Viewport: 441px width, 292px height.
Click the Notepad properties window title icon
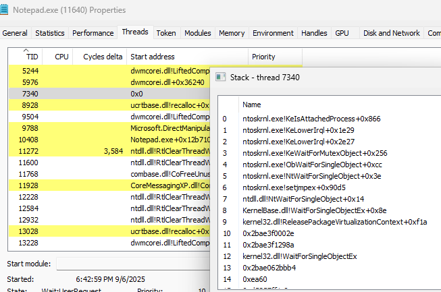[x=4, y=10]
